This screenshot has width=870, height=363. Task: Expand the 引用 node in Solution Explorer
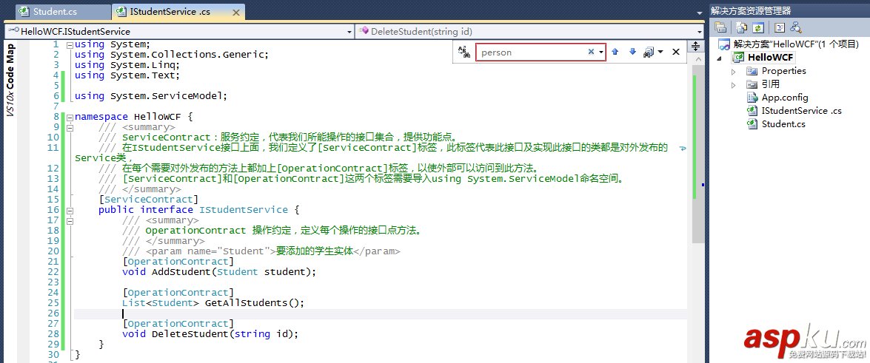pyautogui.click(x=734, y=85)
